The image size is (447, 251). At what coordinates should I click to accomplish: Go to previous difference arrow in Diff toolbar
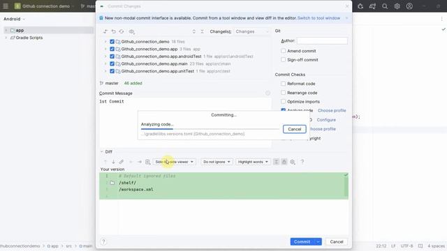coord(105,162)
